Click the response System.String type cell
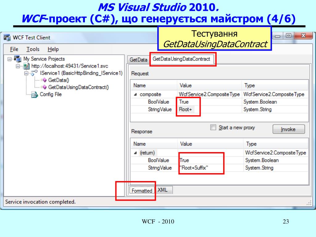 [x=259, y=168]
